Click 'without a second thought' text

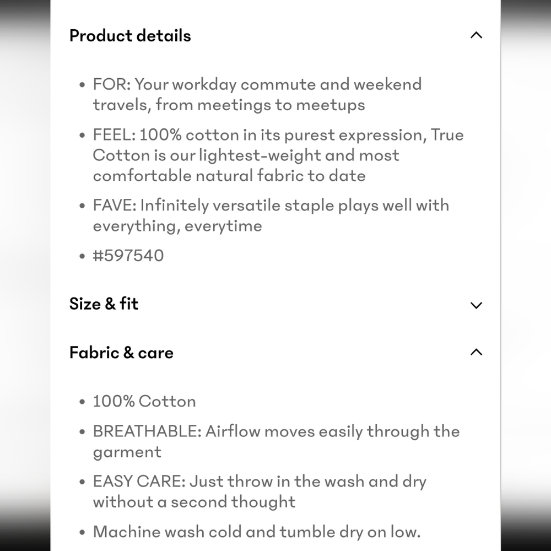tap(194, 502)
